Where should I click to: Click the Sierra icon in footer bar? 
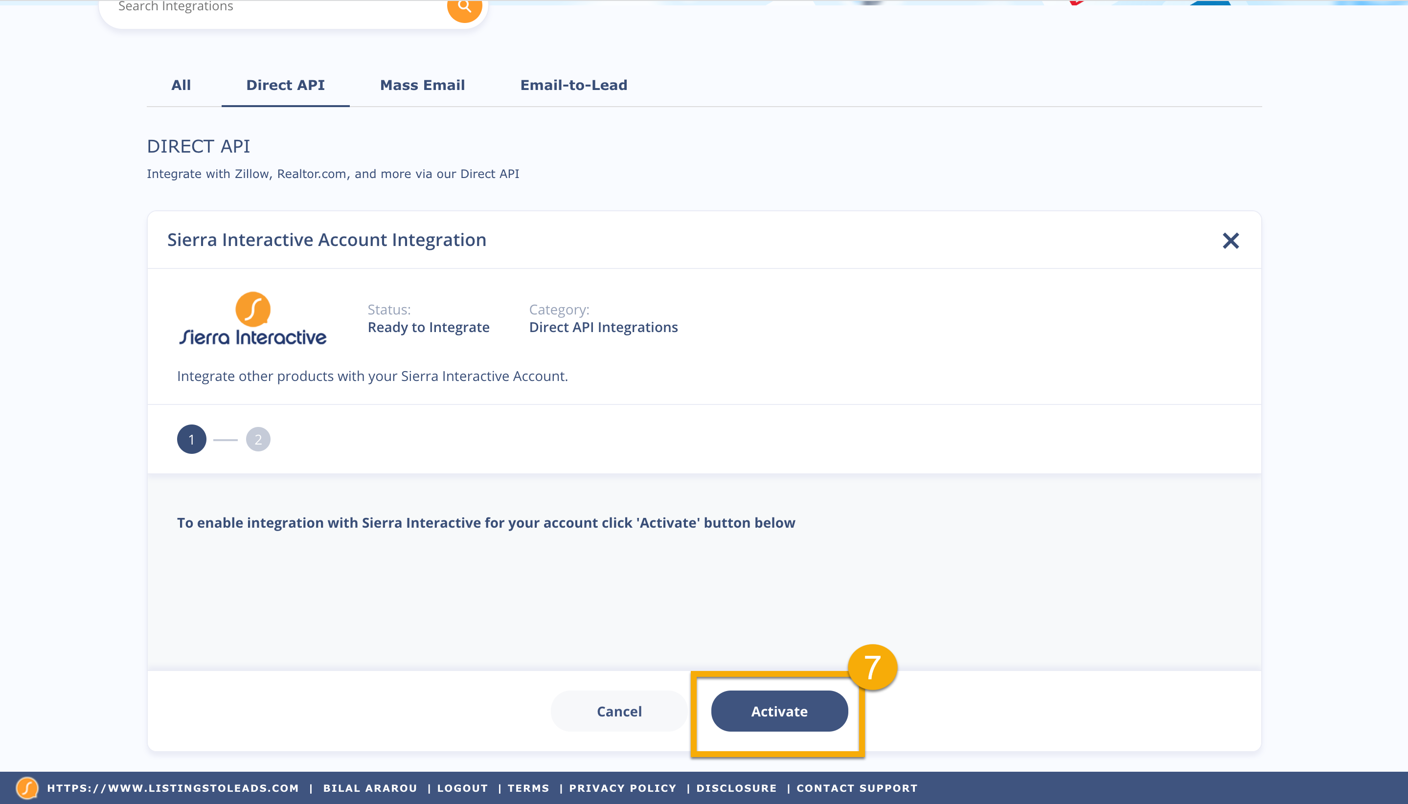26,787
